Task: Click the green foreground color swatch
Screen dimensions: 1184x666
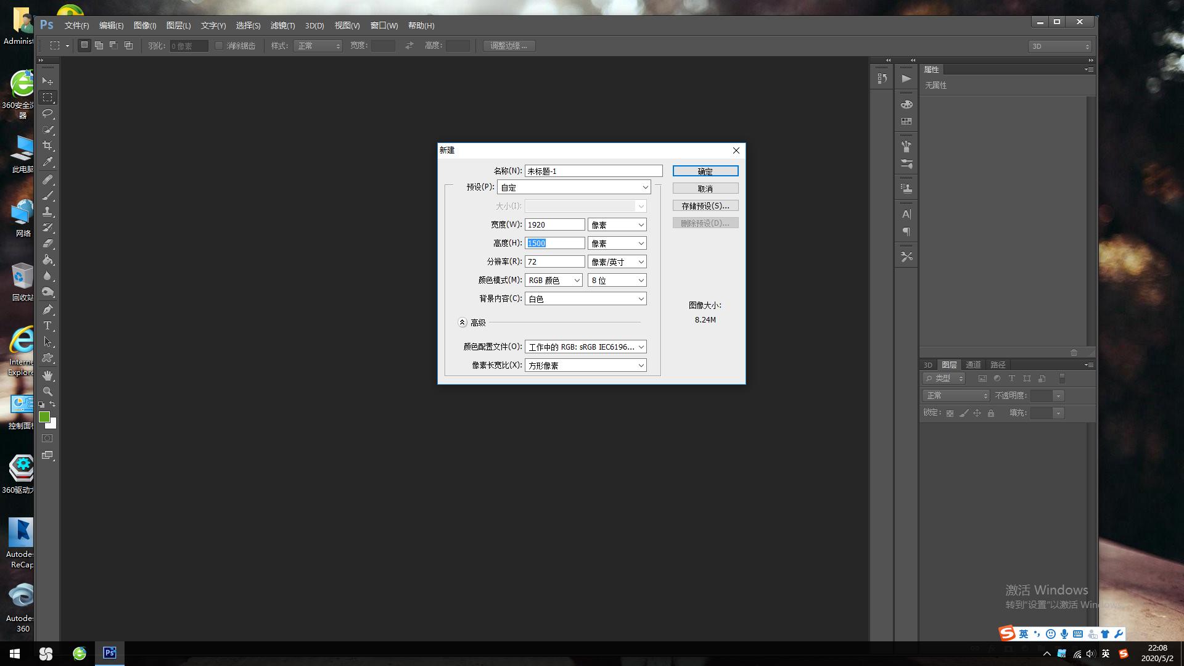Action: (x=44, y=417)
